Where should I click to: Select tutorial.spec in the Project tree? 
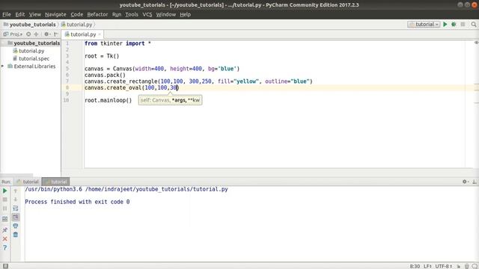[31, 58]
